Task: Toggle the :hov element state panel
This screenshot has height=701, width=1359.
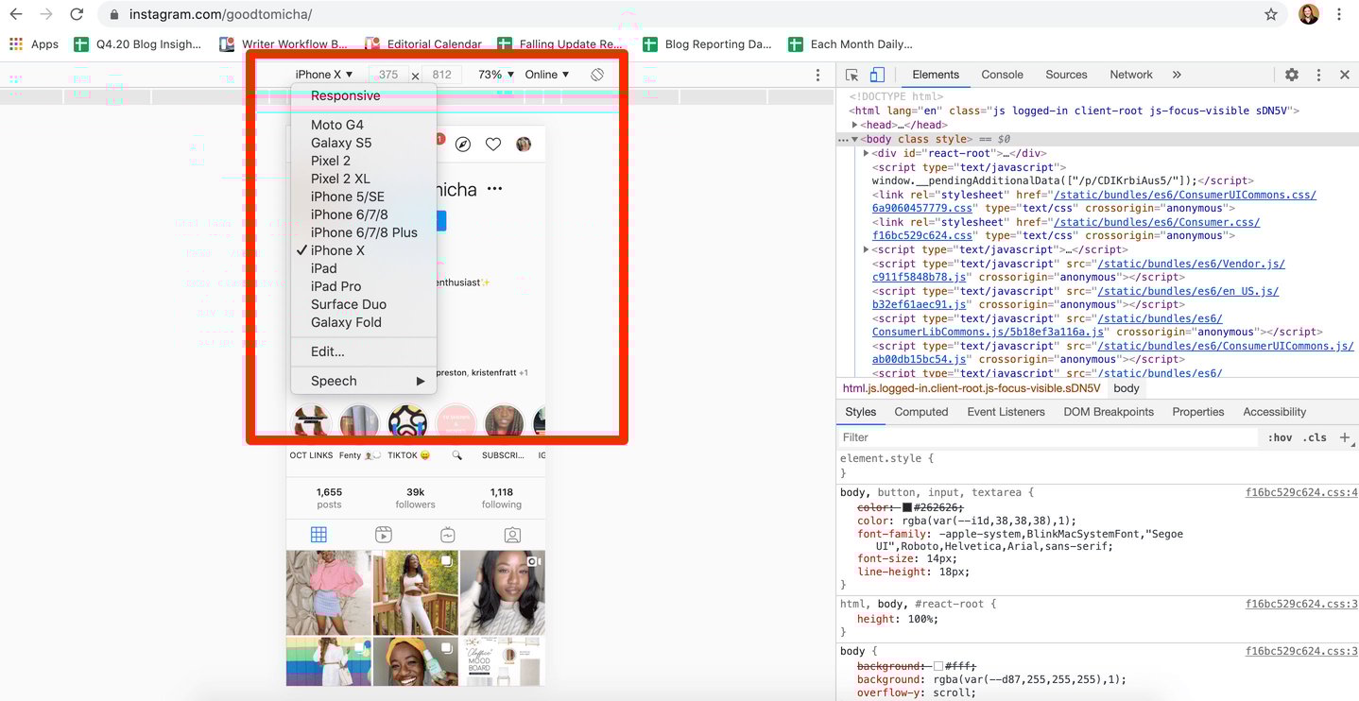Action: [1281, 437]
